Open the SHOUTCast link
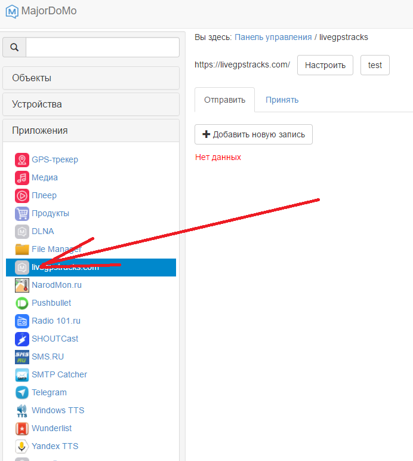The width and height of the screenshot is (413, 461). click(55, 339)
